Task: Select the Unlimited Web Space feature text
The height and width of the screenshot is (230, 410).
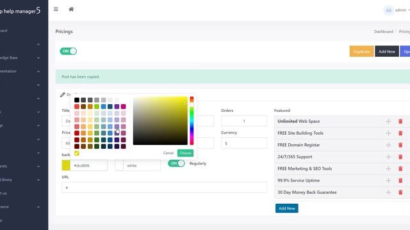Action: (299, 121)
